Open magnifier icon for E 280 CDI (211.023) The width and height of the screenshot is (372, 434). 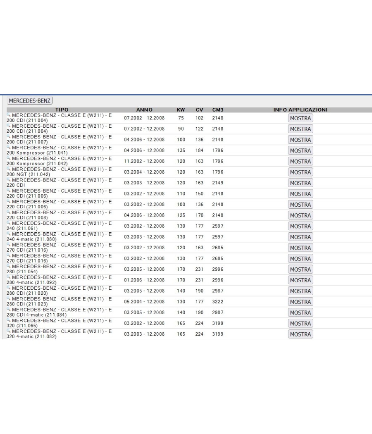tap(9, 298)
